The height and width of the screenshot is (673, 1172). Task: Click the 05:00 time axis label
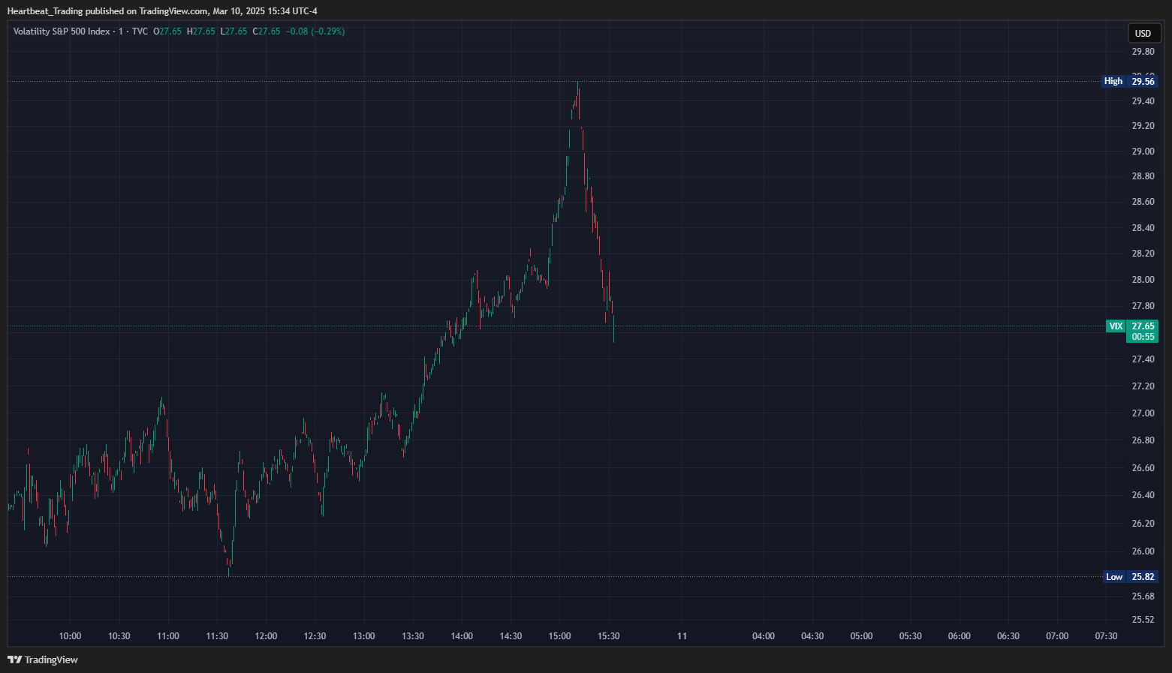pos(861,636)
